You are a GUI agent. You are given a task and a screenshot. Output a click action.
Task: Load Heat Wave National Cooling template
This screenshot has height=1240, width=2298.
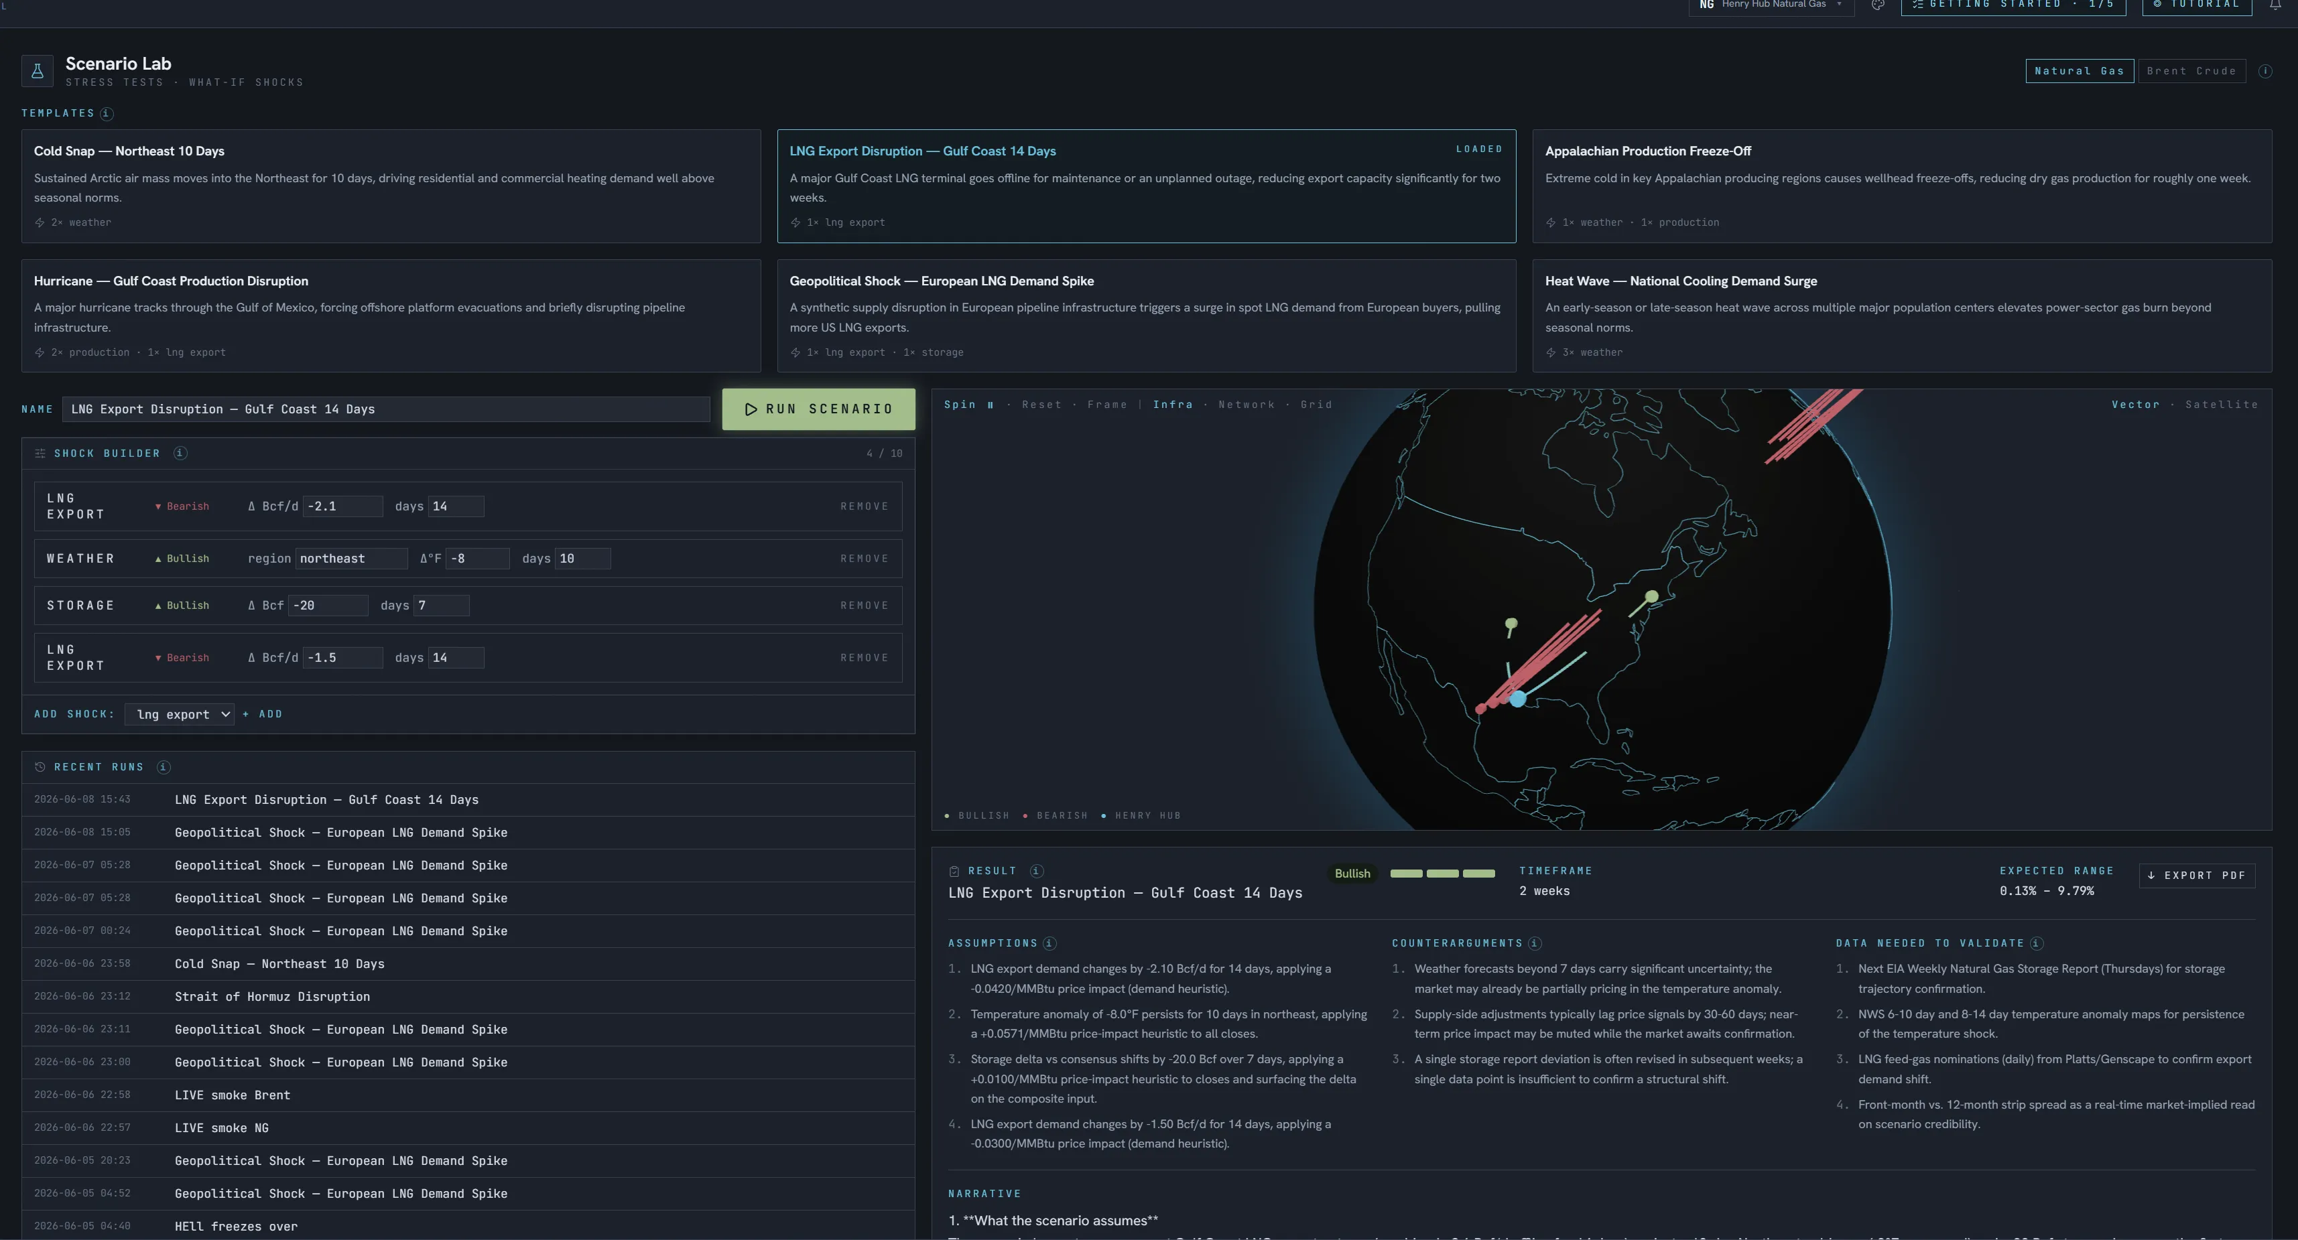(x=1902, y=316)
